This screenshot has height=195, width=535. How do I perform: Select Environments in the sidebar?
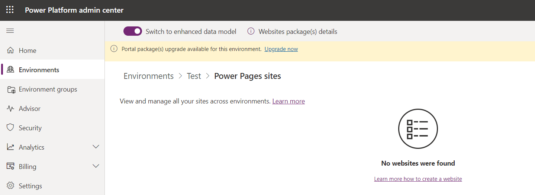pos(52,70)
